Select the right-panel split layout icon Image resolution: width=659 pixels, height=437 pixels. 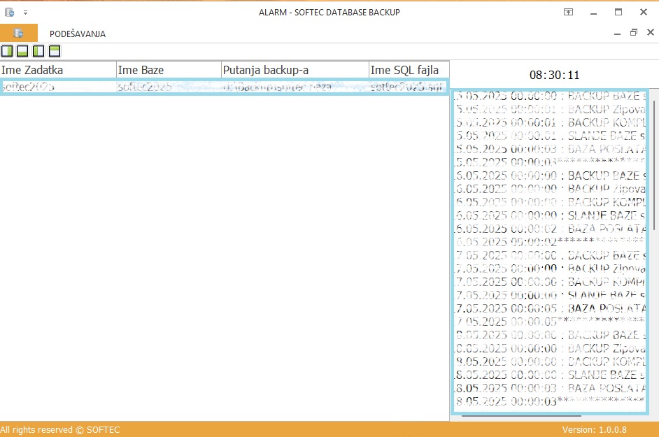[x=7, y=51]
